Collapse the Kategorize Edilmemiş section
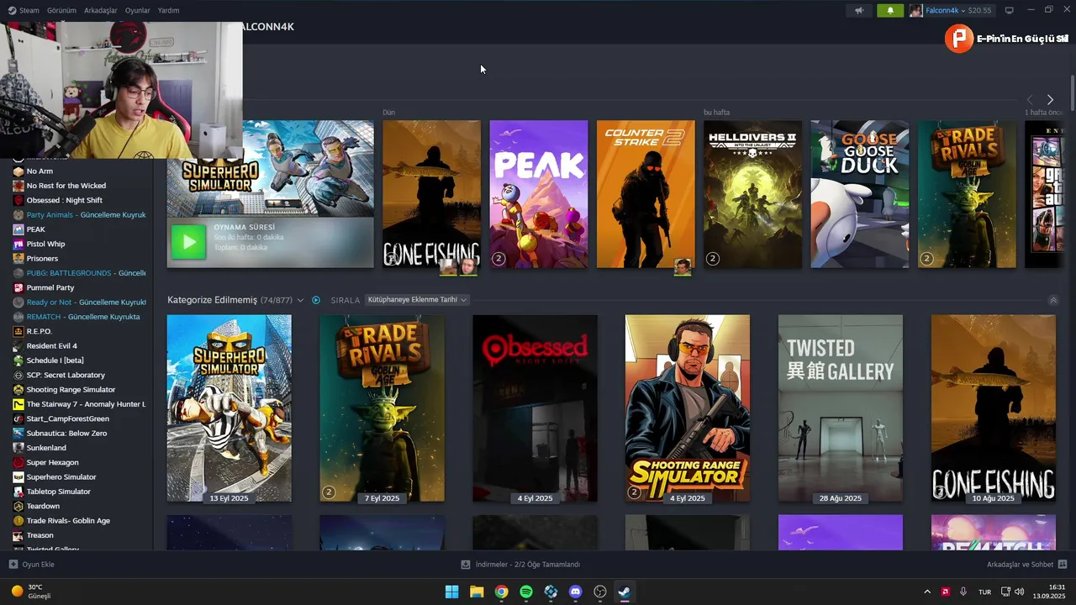The width and height of the screenshot is (1076, 605). point(1053,300)
